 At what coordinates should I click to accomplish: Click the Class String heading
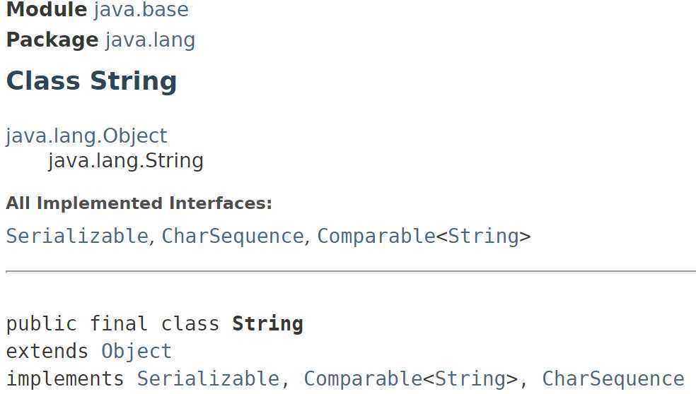pos(91,81)
